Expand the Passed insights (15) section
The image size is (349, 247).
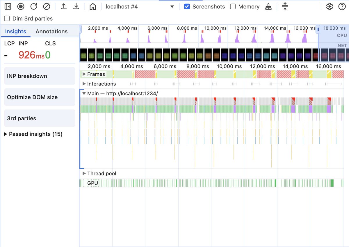[33, 134]
